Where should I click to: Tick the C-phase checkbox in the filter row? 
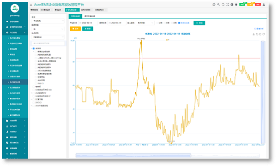tap(172, 23)
